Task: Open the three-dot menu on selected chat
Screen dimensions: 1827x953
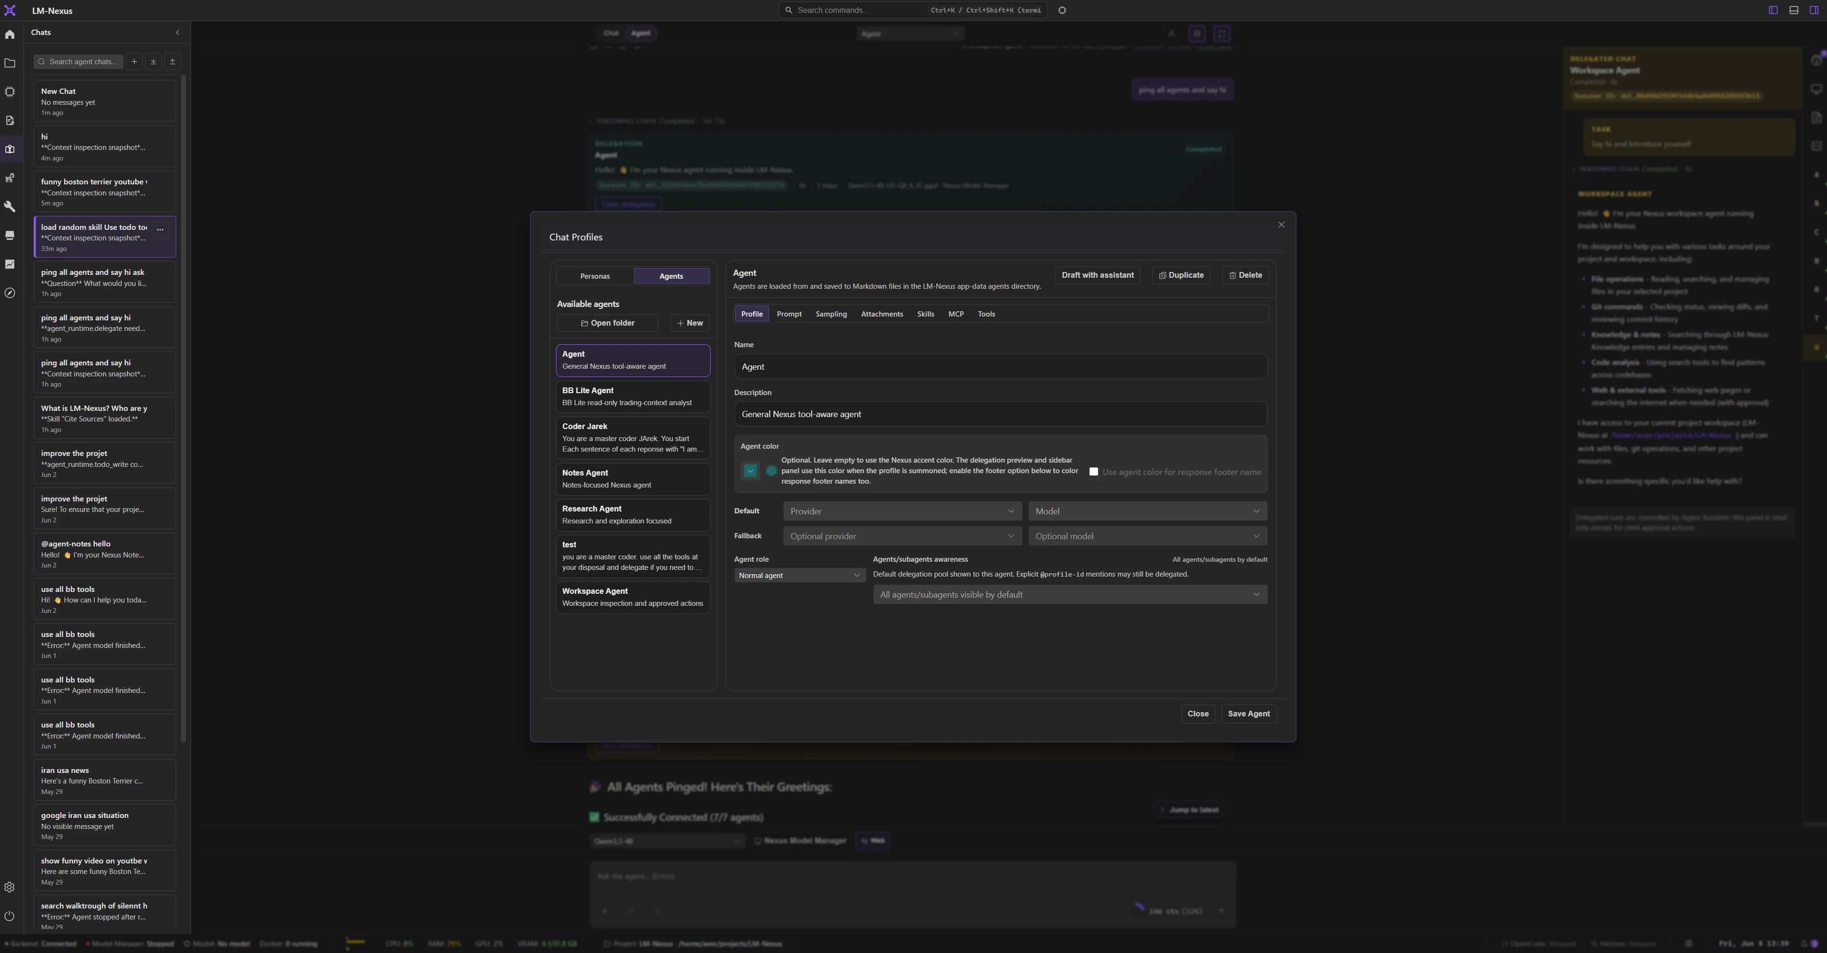Action: 160,229
